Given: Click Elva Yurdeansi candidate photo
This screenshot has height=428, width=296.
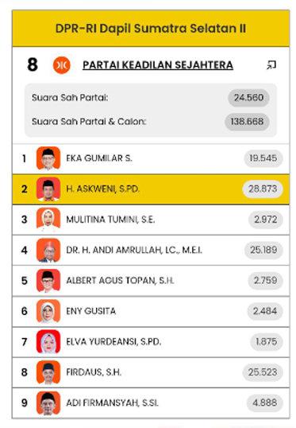Looking at the screenshot, I should 48,342.
